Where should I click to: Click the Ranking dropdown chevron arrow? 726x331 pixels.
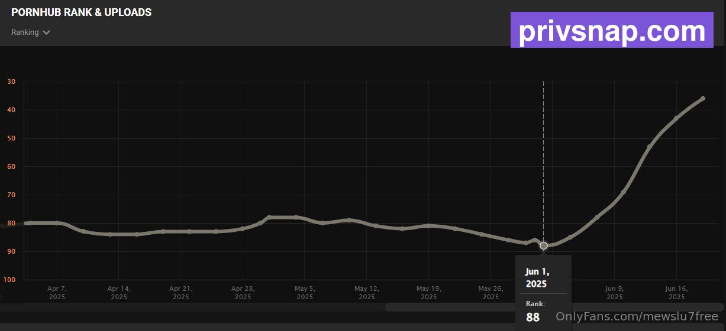coord(46,33)
